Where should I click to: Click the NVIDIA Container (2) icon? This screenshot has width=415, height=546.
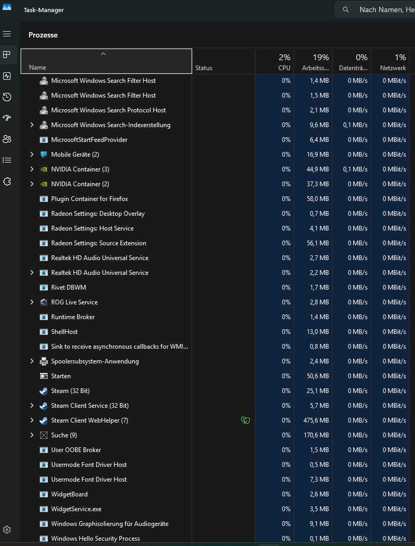pos(43,184)
